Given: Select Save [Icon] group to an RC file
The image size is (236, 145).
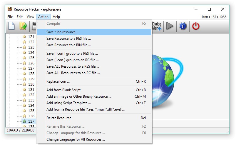Looking at the screenshot, I should click(94, 60).
